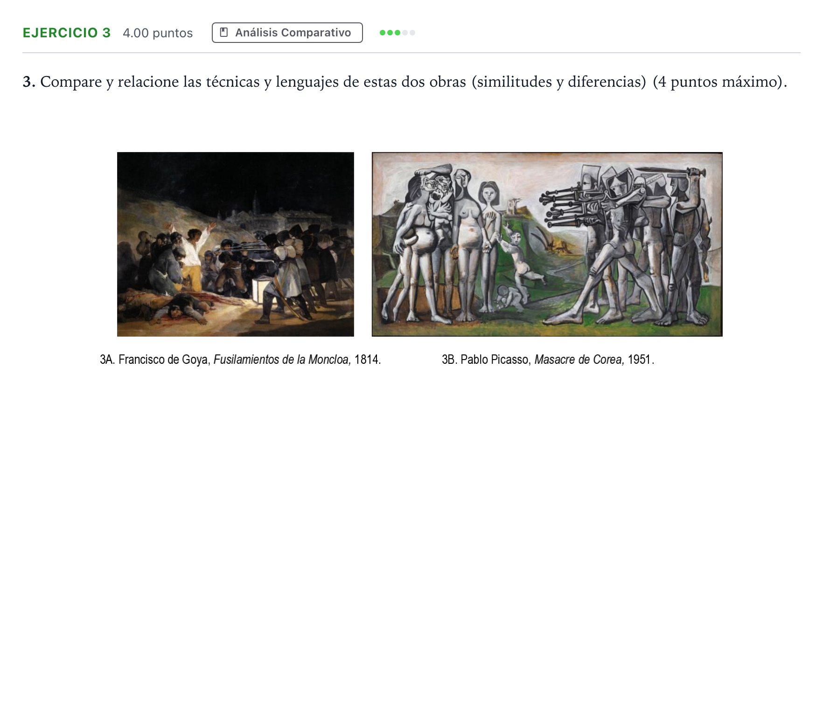Click the 4.00 puntos score label
823x708 pixels.
[158, 33]
